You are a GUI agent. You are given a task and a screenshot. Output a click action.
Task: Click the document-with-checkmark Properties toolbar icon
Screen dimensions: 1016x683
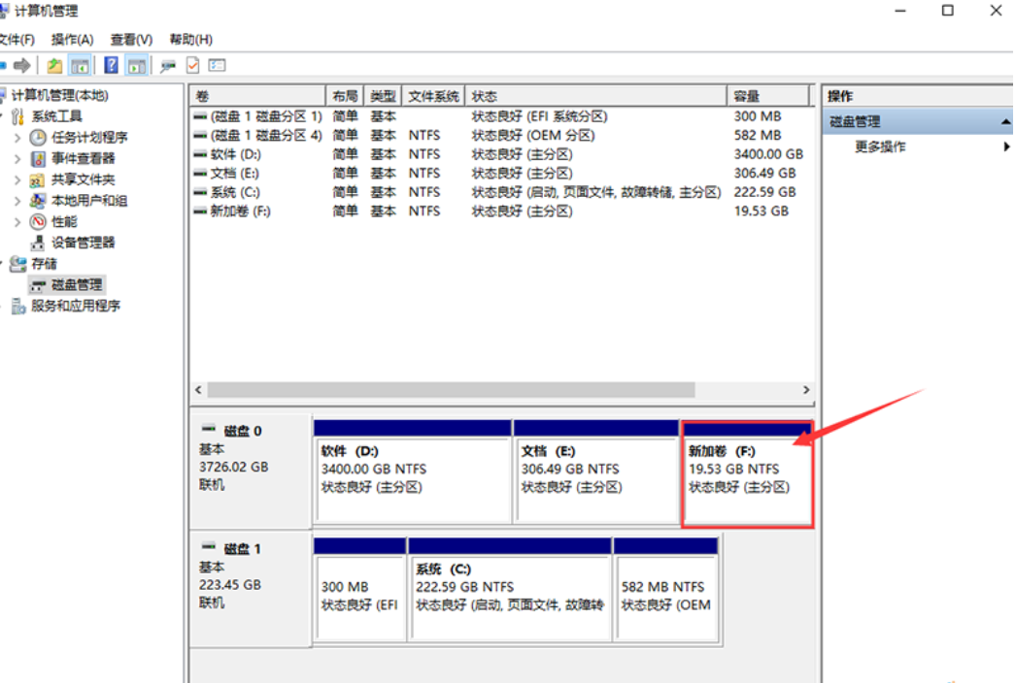point(192,65)
